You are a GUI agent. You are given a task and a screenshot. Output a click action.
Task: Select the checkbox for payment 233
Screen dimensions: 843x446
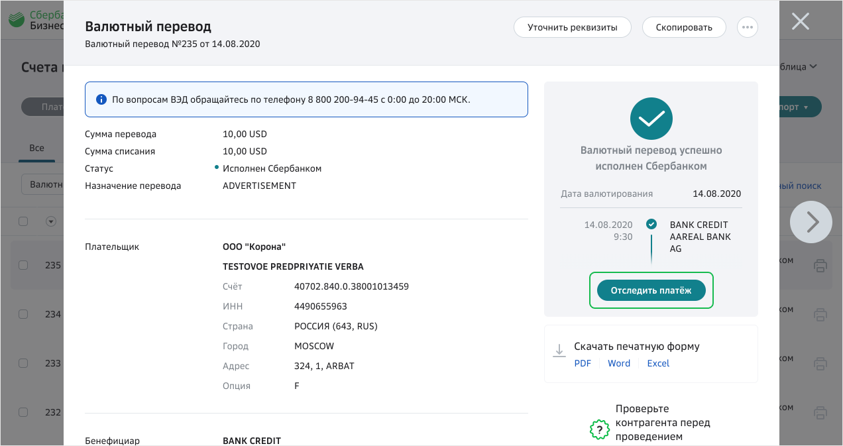23,363
